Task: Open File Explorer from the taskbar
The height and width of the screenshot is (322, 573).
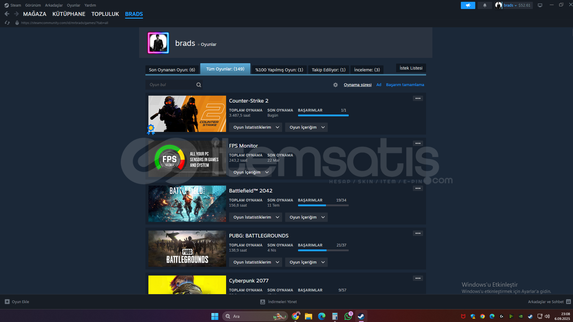Action: pyautogui.click(x=309, y=316)
